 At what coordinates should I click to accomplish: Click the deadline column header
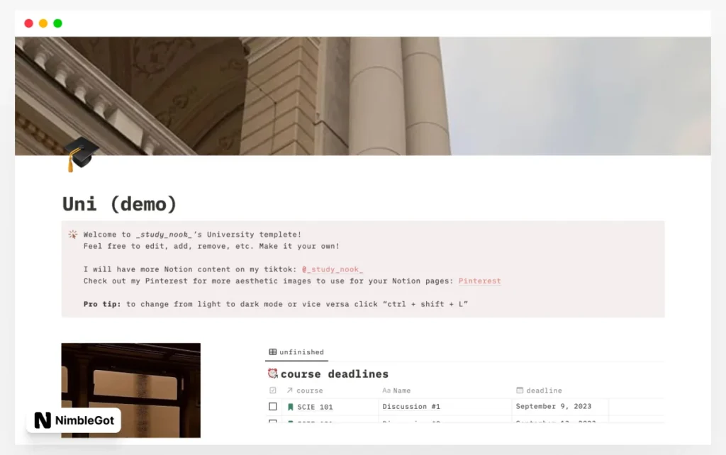point(539,391)
